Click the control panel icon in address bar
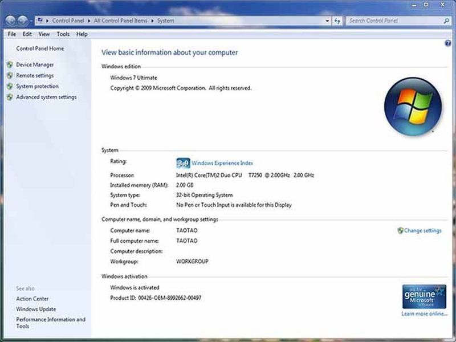Image resolution: width=456 pixels, height=342 pixels. click(x=40, y=21)
